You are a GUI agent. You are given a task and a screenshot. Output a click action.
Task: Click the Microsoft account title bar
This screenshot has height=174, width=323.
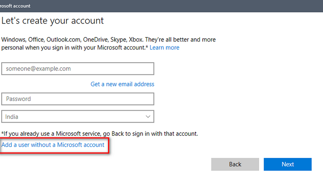161,6
